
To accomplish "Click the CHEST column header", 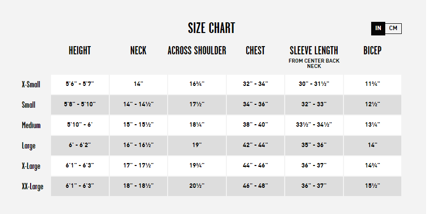I will coord(255,50).
